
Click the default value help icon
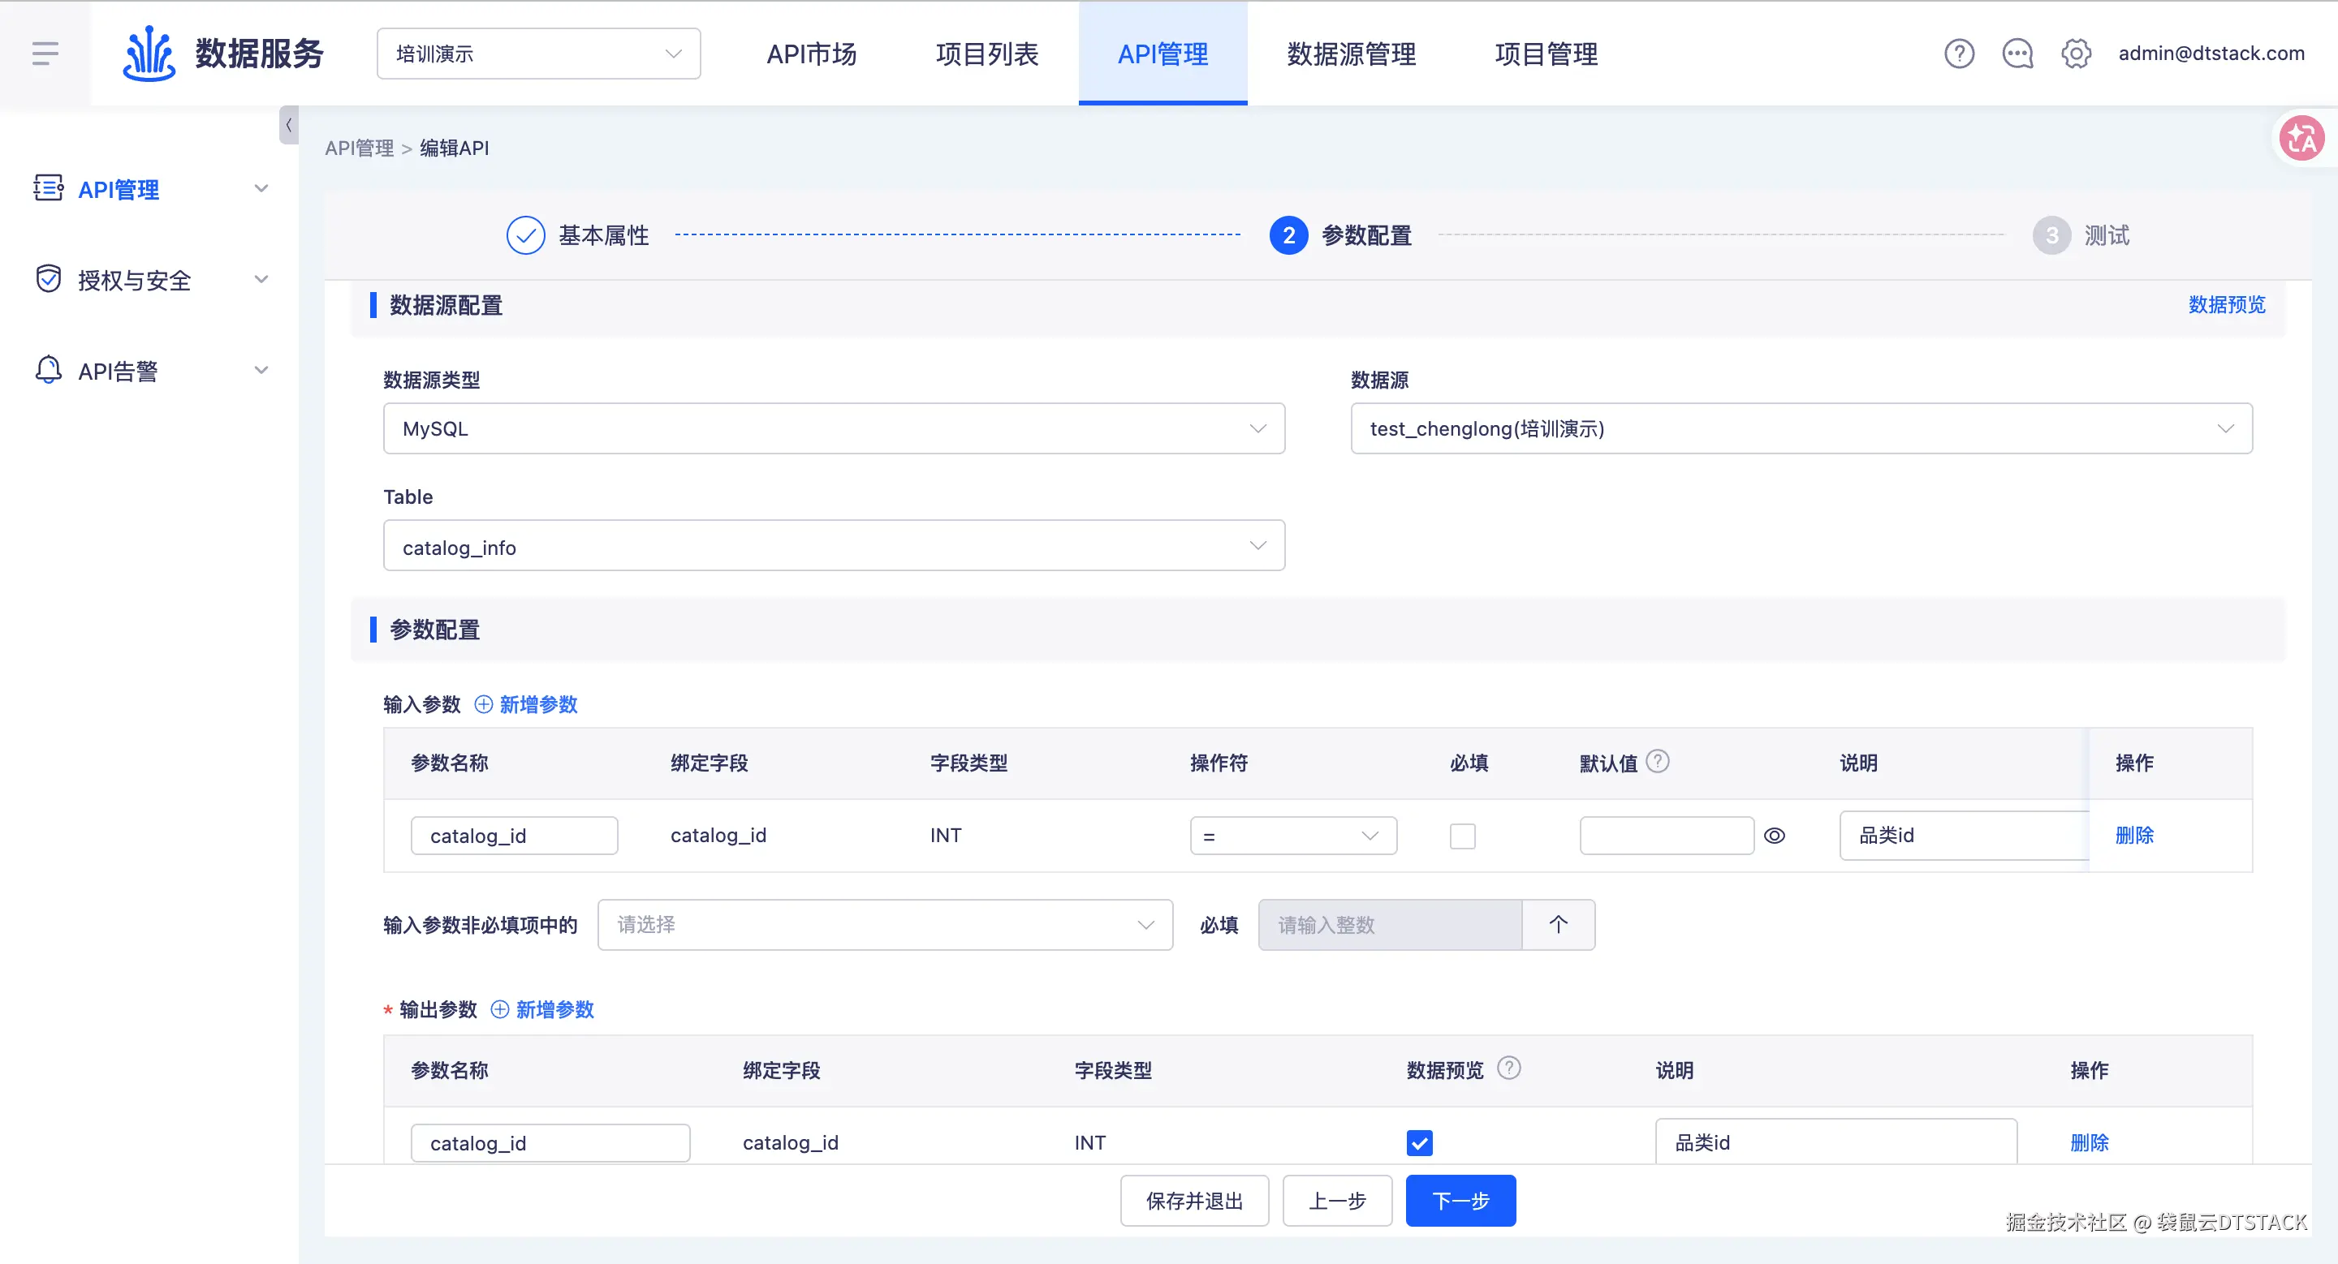(1657, 761)
